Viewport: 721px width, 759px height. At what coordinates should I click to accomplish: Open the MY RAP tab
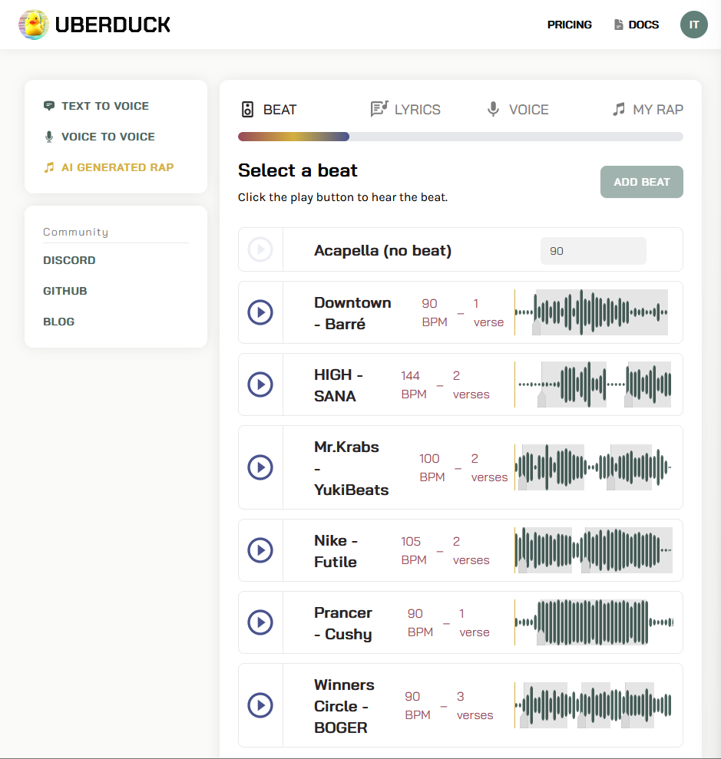pyautogui.click(x=647, y=110)
